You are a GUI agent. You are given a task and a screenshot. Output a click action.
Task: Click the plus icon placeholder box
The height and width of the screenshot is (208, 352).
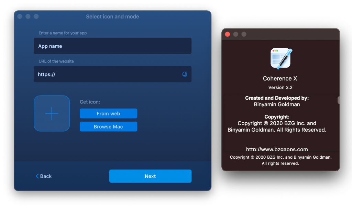(x=52, y=113)
